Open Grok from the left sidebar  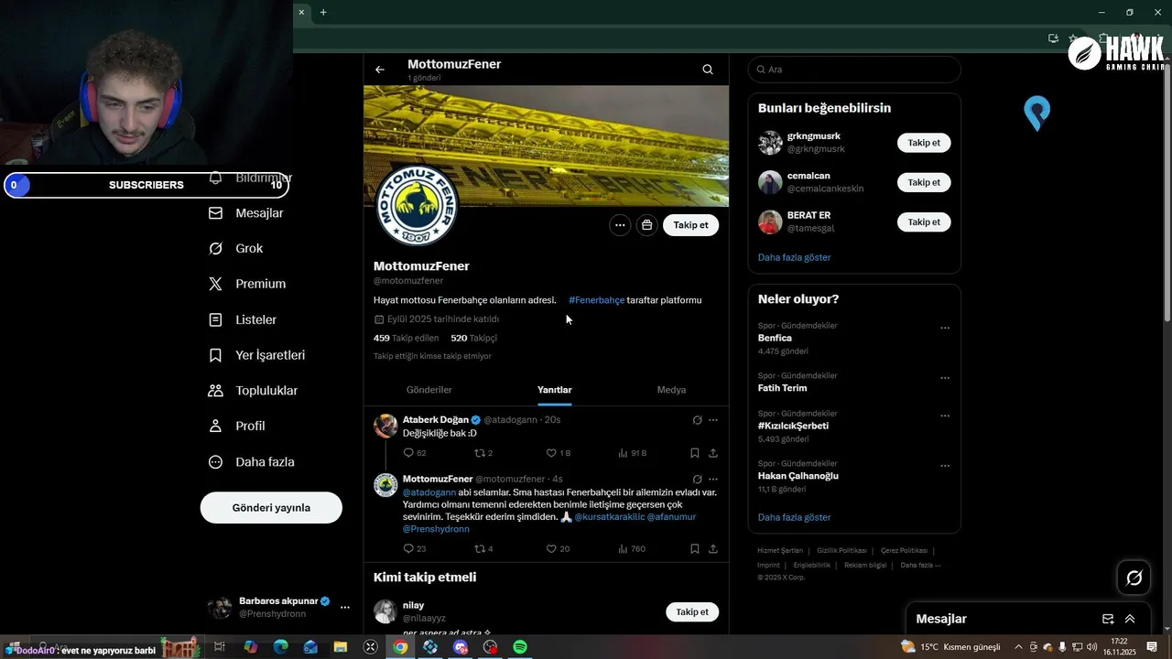[236, 249]
